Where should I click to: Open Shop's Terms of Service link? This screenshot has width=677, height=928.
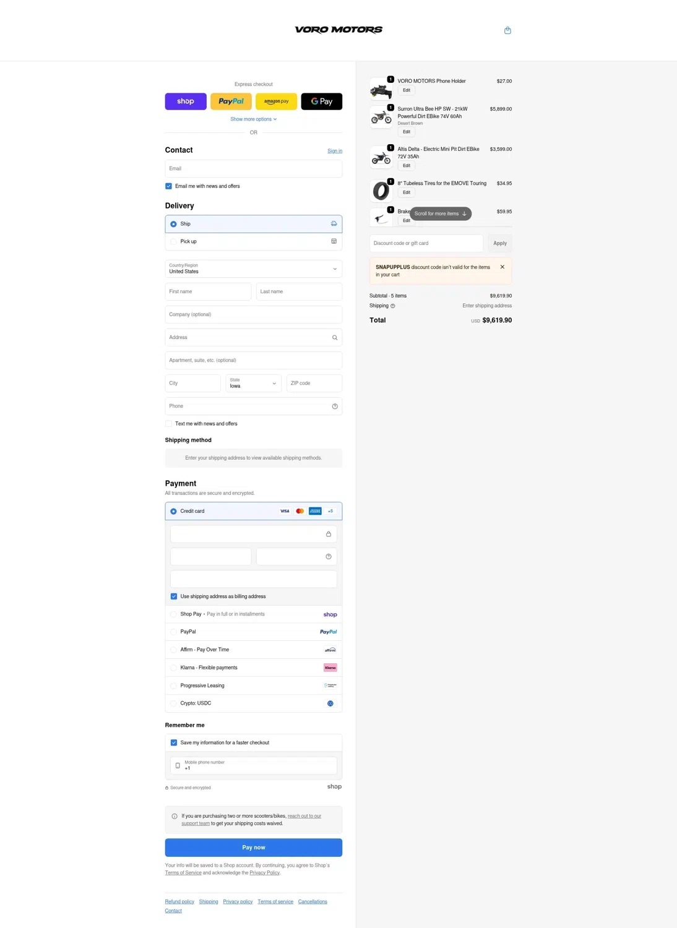coord(183,873)
